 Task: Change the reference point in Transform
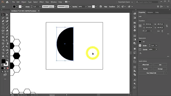(140, 26)
